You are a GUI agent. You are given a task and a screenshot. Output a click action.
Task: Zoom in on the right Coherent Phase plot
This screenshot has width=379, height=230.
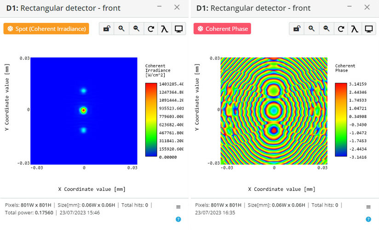pyautogui.click(x=311, y=29)
